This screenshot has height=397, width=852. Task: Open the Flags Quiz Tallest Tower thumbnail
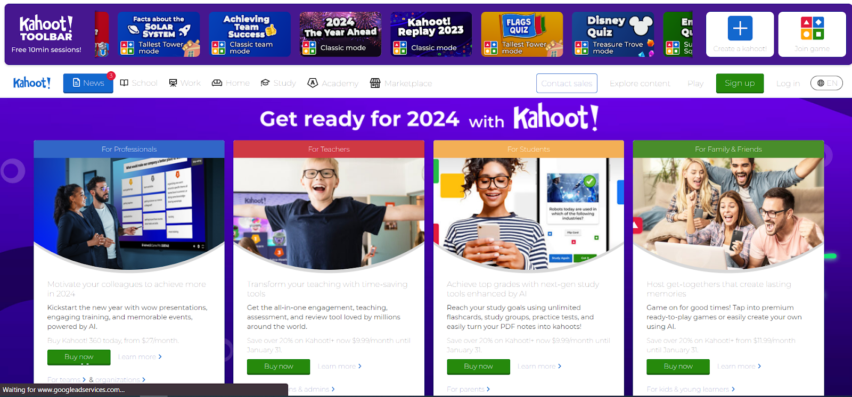coord(522,34)
